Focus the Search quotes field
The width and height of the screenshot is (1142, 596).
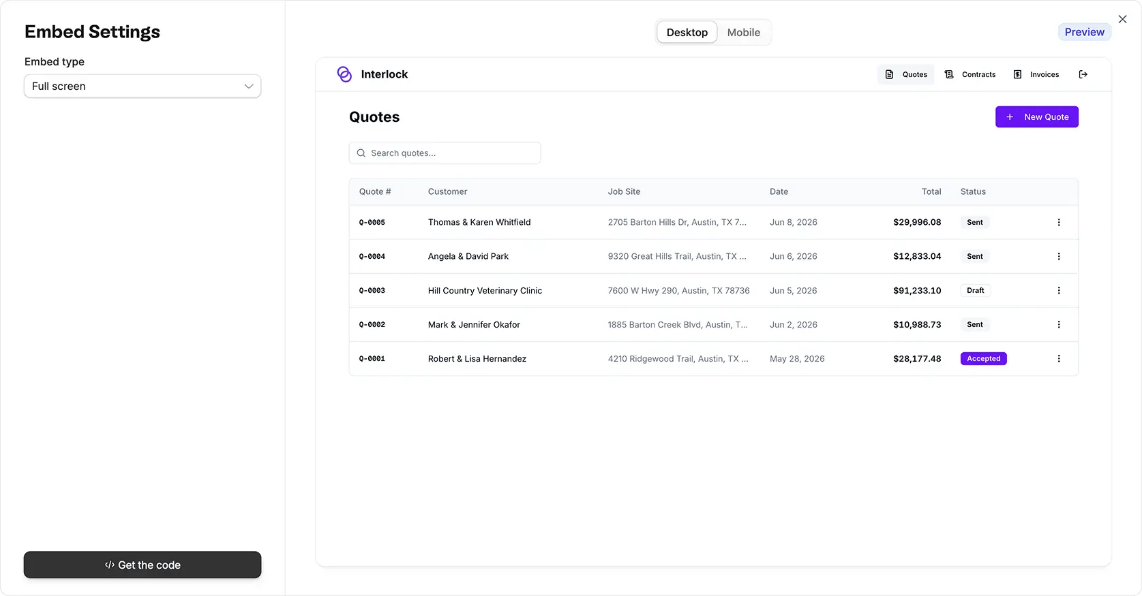pyautogui.click(x=445, y=153)
